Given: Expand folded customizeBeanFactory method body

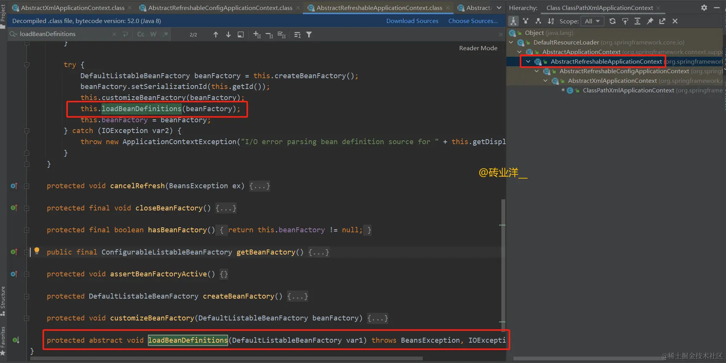Looking at the screenshot, I should [378, 318].
